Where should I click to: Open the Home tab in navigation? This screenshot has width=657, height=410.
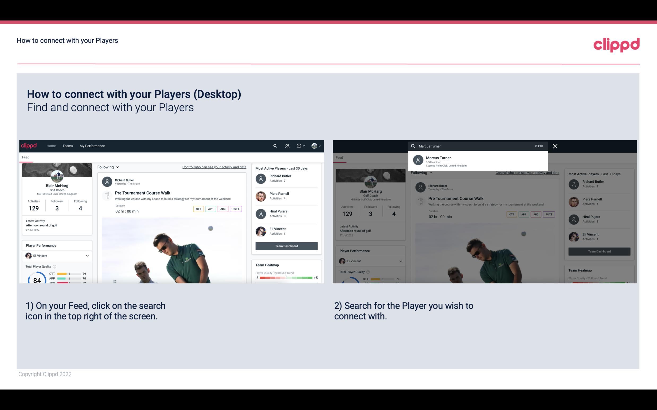click(51, 146)
